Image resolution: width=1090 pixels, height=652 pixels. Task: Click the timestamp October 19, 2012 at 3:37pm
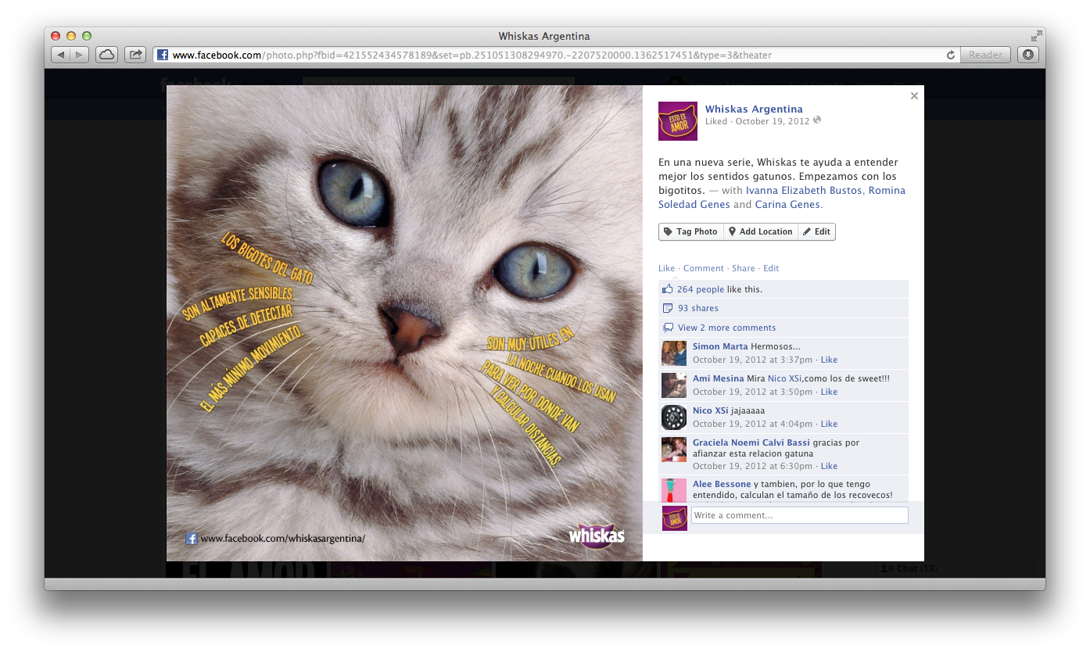[754, 360]
